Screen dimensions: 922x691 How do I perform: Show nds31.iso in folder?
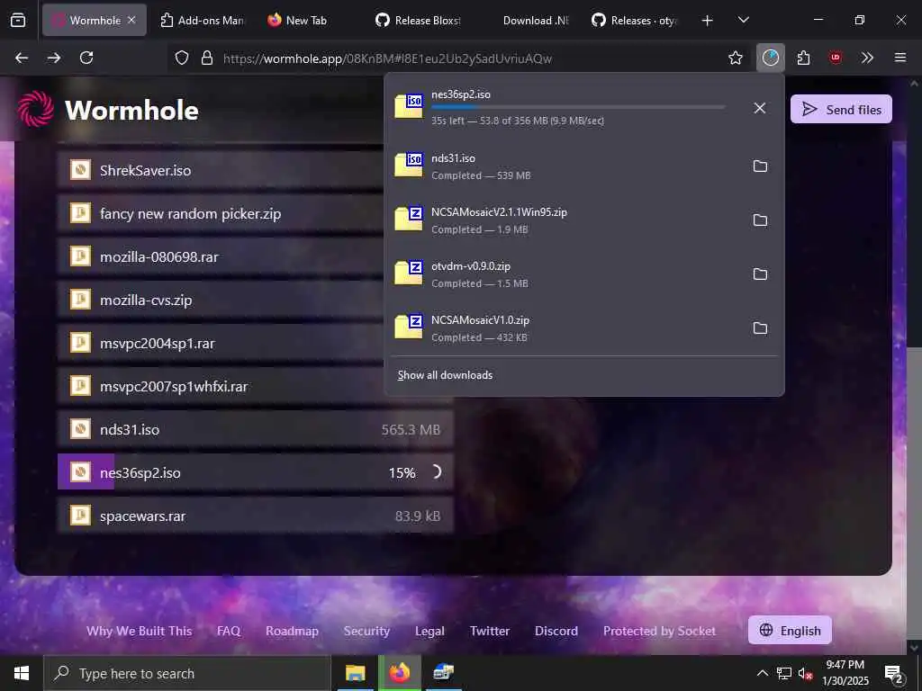pos(760,166)
